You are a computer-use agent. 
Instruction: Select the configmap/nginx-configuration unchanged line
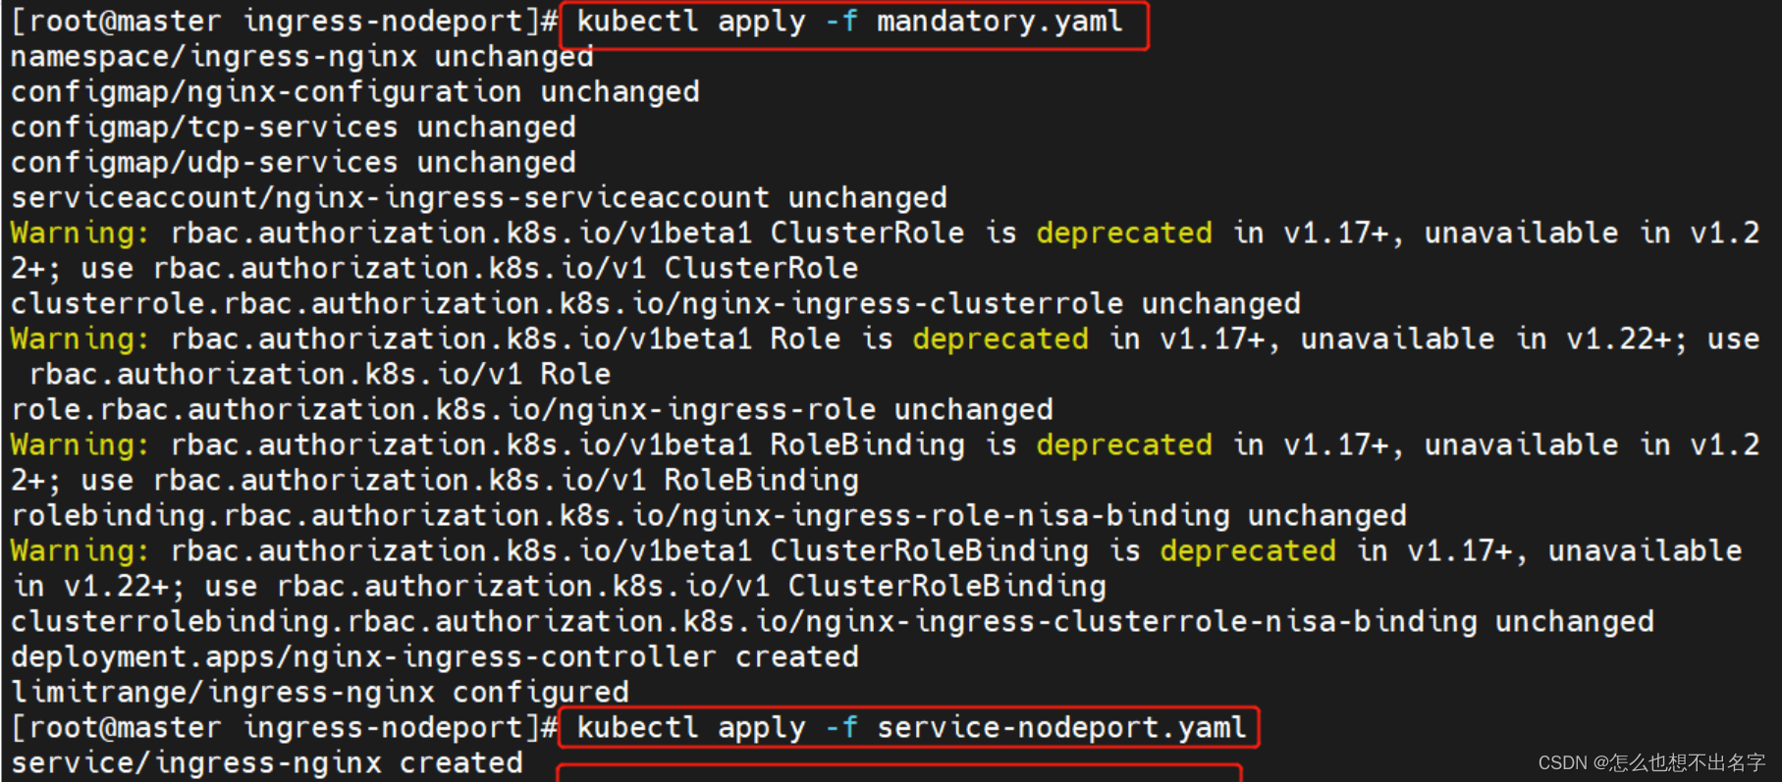[x=355, y=92]
